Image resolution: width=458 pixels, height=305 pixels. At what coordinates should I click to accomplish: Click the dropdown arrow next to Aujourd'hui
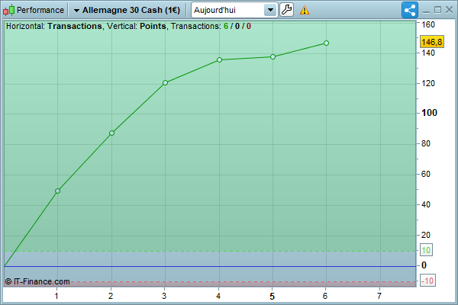tap(270, 10)
